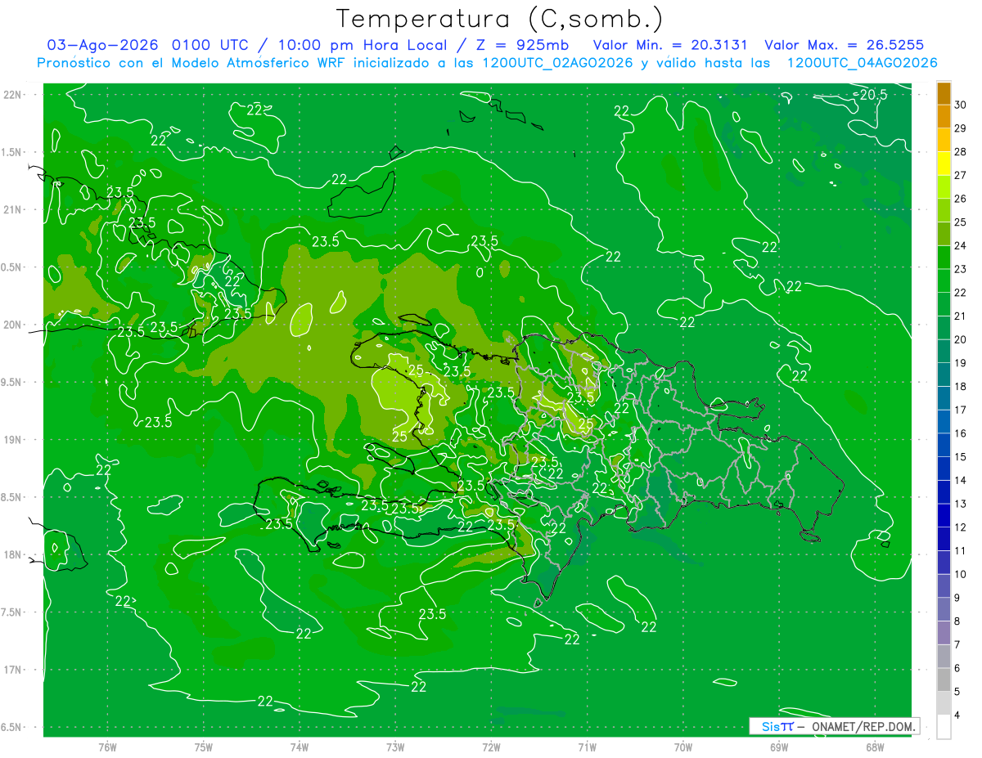Click the '73W' longitude axis label
Screen dimensions: 982x758
click(395, 747)
